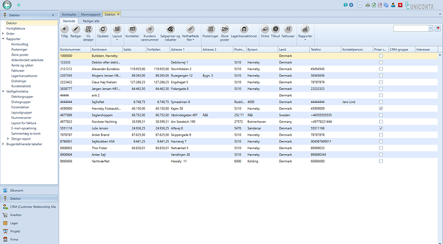Sort by Kontonummer column header
Image resolution: width=443 pixels, height=244 pixels.
[x=75, y=49]
